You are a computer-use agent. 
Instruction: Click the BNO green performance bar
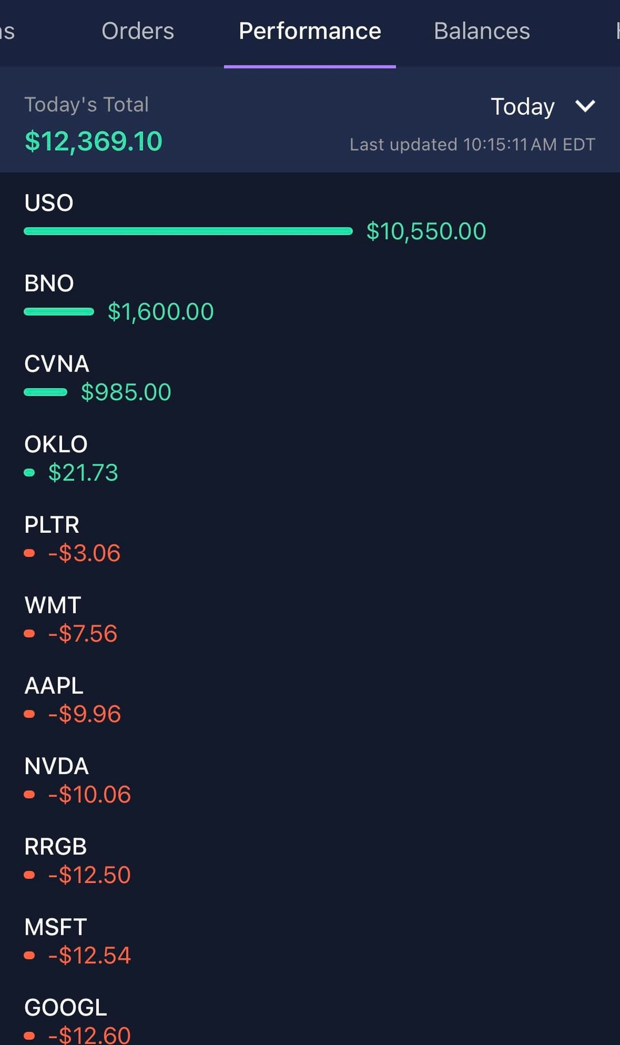point(59,312)
